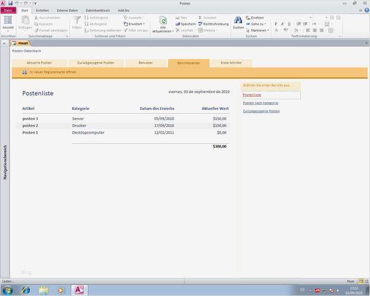This screenshot has height=296, width=370.
Task: Click the Suchen binoculars icon
Action: (238, 20)
